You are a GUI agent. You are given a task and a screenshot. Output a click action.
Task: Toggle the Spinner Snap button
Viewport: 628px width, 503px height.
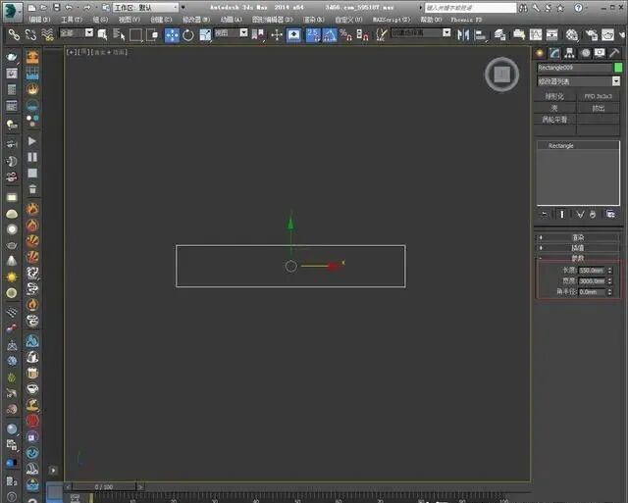tap(362, 35)
